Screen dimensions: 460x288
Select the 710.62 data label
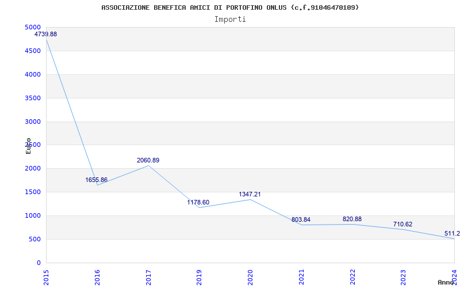tap(403, 224)
